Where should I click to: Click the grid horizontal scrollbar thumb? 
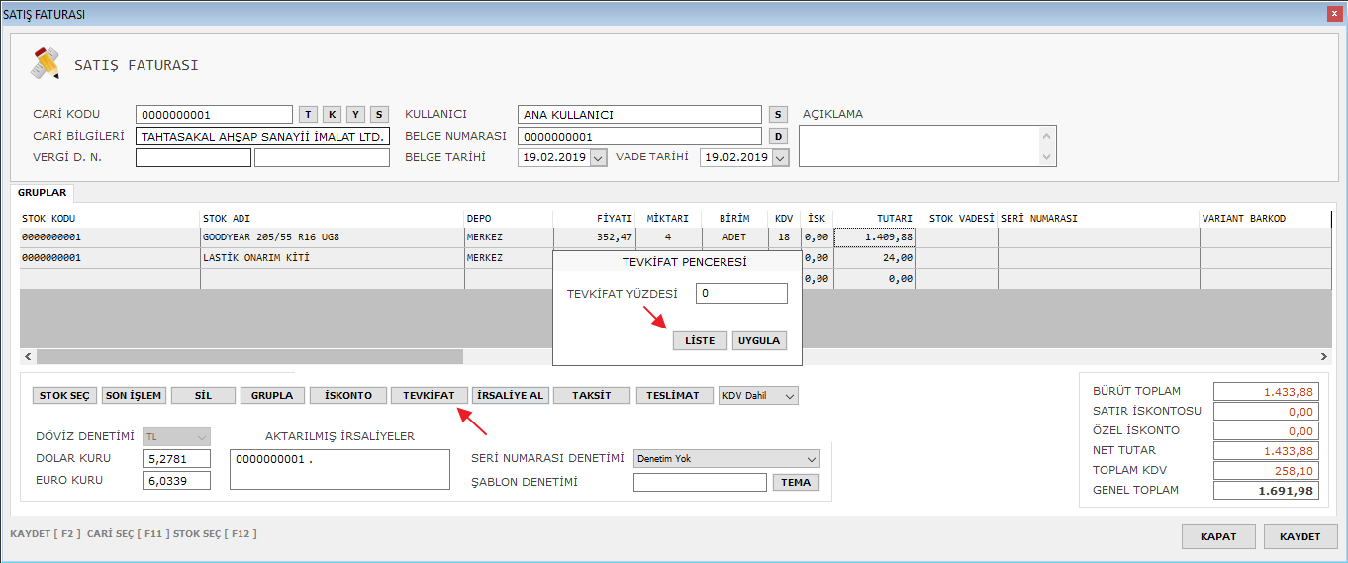249,356
